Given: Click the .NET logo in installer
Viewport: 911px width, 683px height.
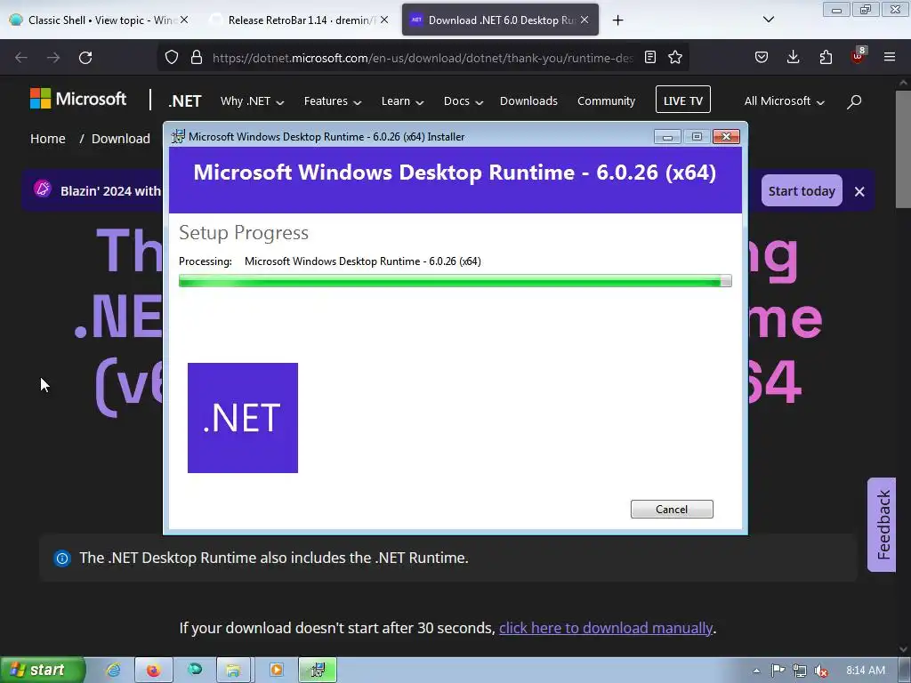Looking at the screenshot, I should tap(243, 418).
